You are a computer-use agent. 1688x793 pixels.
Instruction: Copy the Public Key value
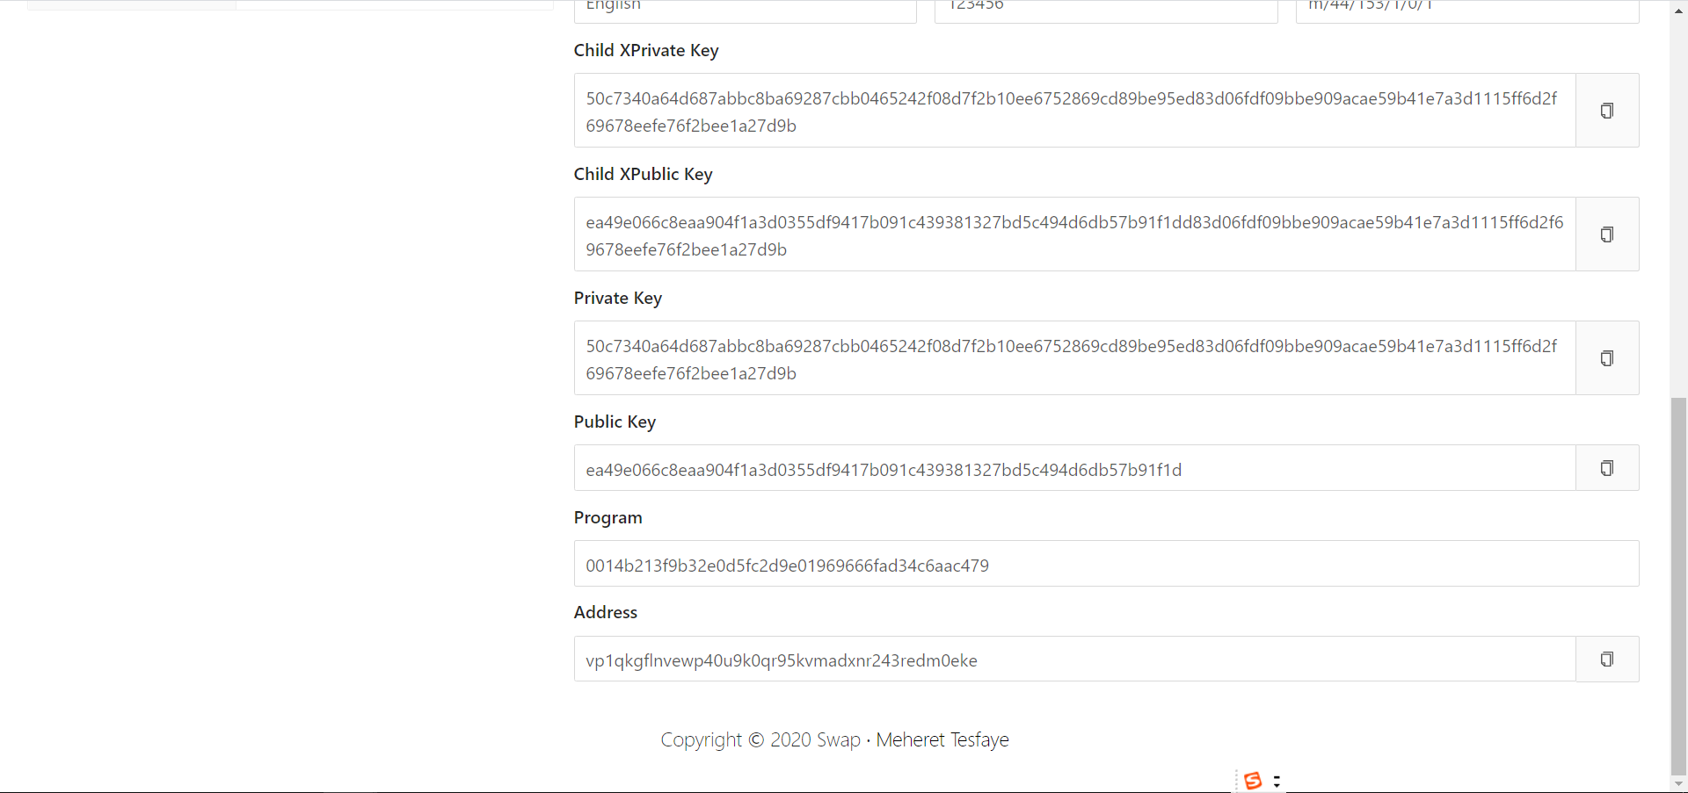point(1607,468)
